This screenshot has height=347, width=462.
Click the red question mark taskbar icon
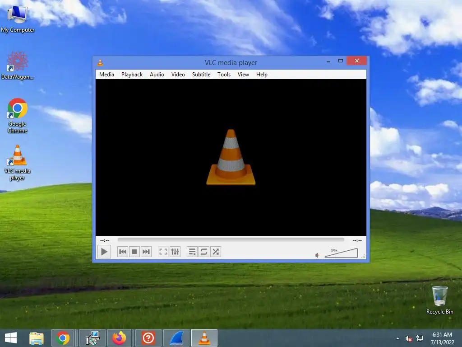pos(148,338)
